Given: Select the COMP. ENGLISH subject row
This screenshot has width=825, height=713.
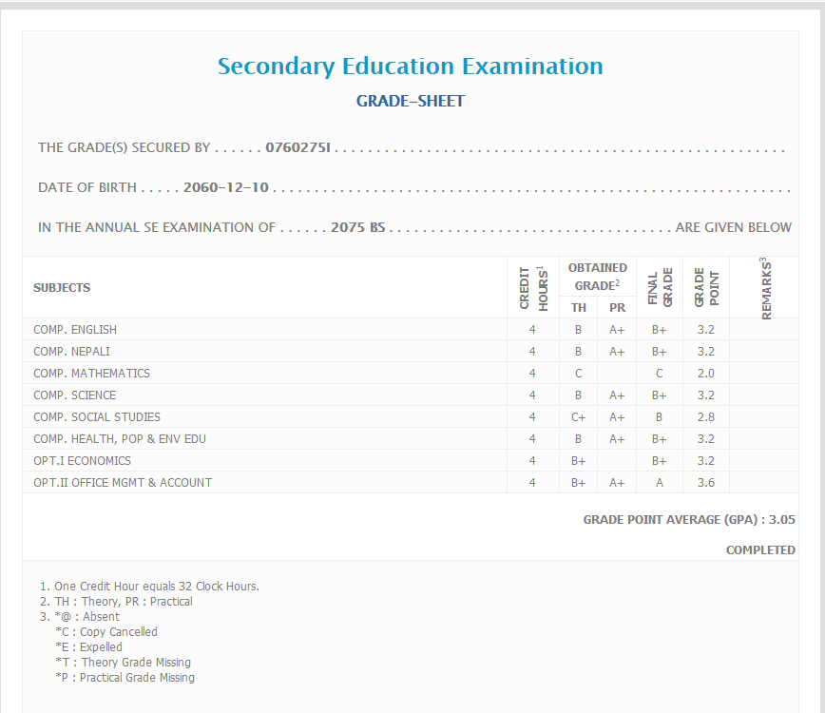Looking at the screenshot, I should 75,330.
